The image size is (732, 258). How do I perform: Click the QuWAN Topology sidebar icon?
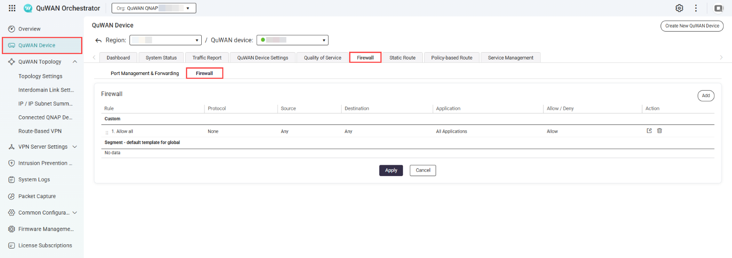tap(11, 62)
